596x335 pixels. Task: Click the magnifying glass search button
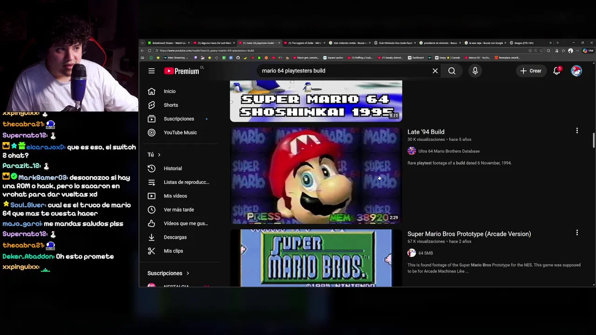(x=452, y=71)
